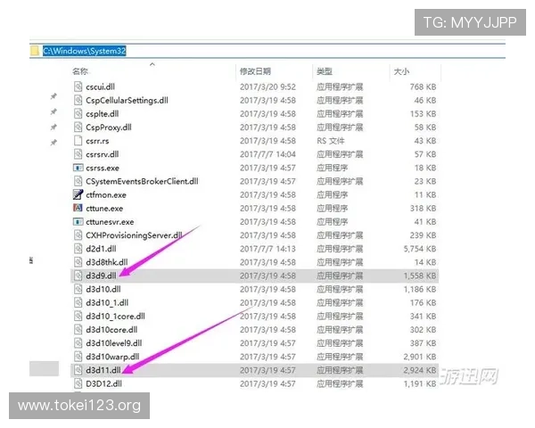Click the 1,191 KB size of D3D12.dll
This screenshot has width=535, height=428.
[420, 384]
